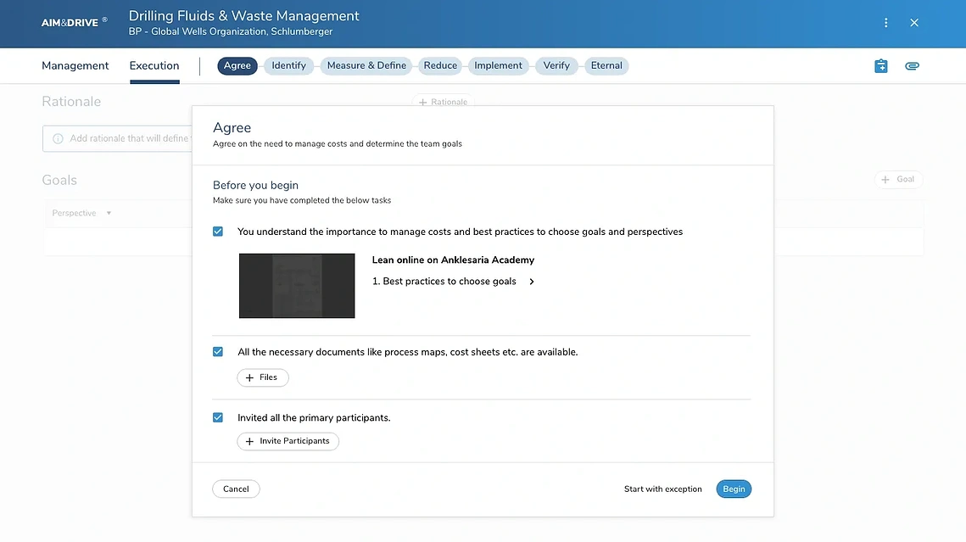
Task: Click the Invite Participants button
Action: [288, 441]
